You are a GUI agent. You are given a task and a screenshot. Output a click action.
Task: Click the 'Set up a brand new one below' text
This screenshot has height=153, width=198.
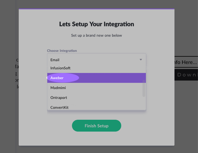click(96, 35)
